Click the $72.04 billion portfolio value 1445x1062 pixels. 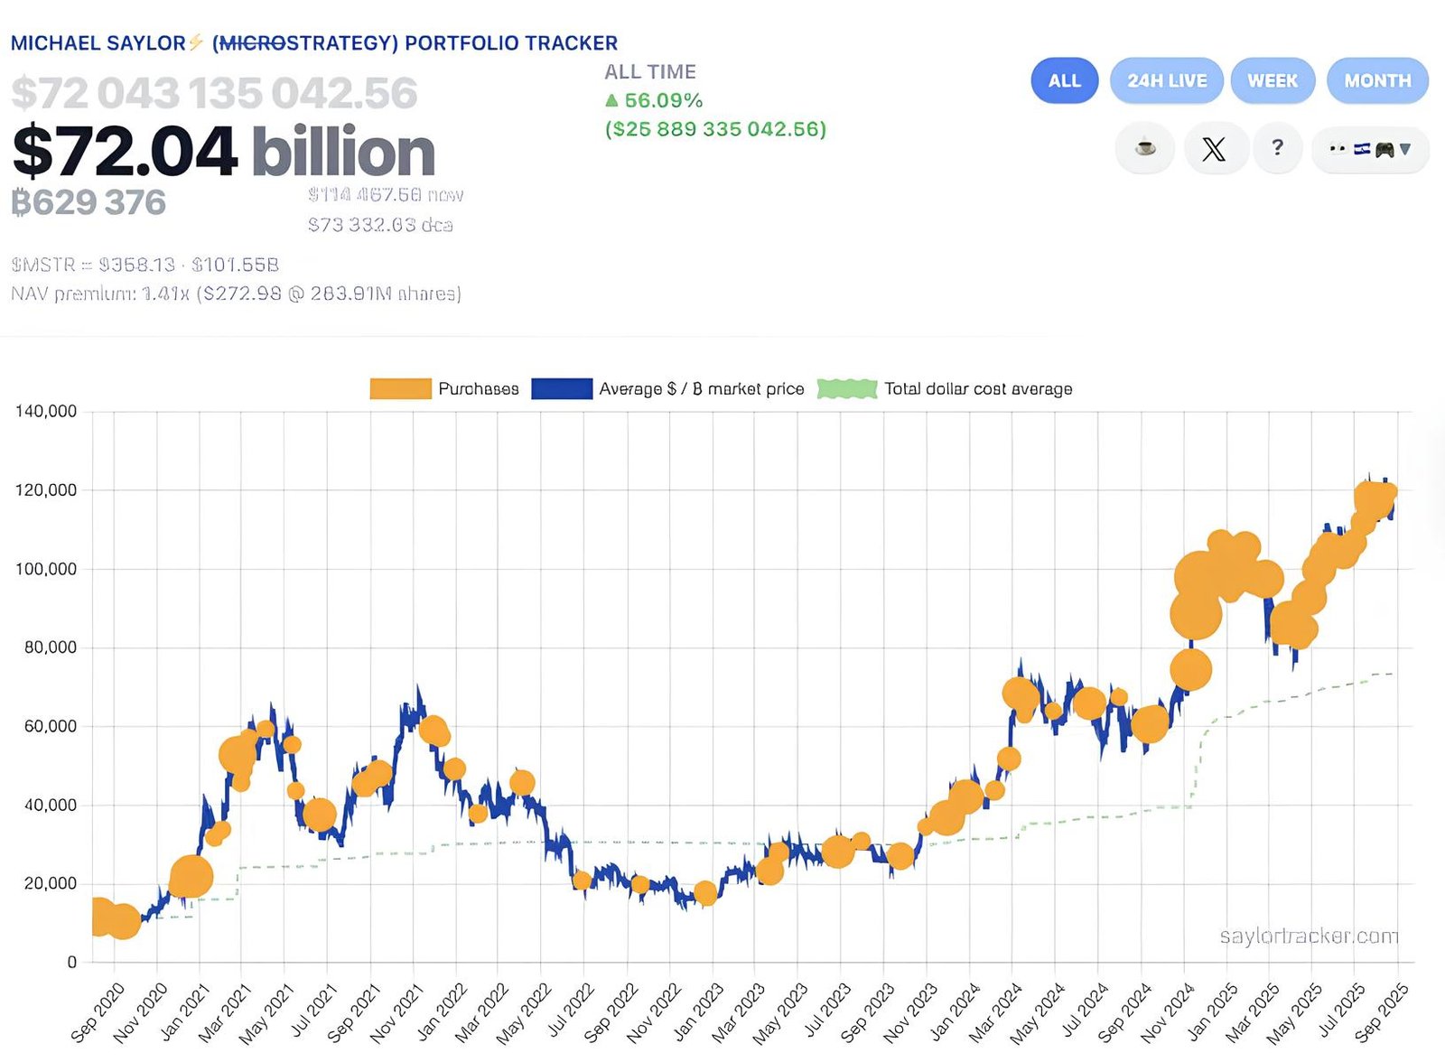click(x=224, y=151)
